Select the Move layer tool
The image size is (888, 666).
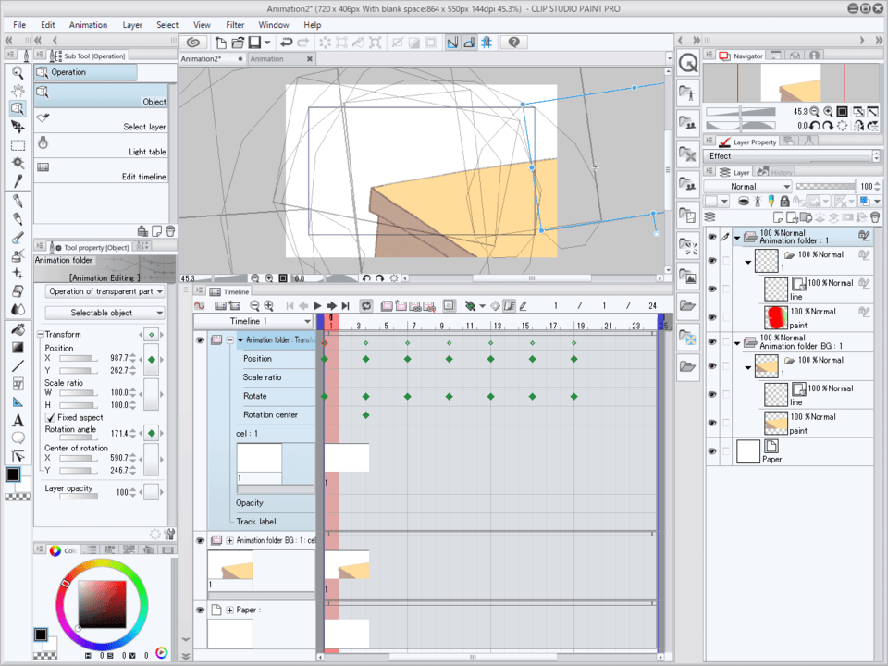point(18,127)
